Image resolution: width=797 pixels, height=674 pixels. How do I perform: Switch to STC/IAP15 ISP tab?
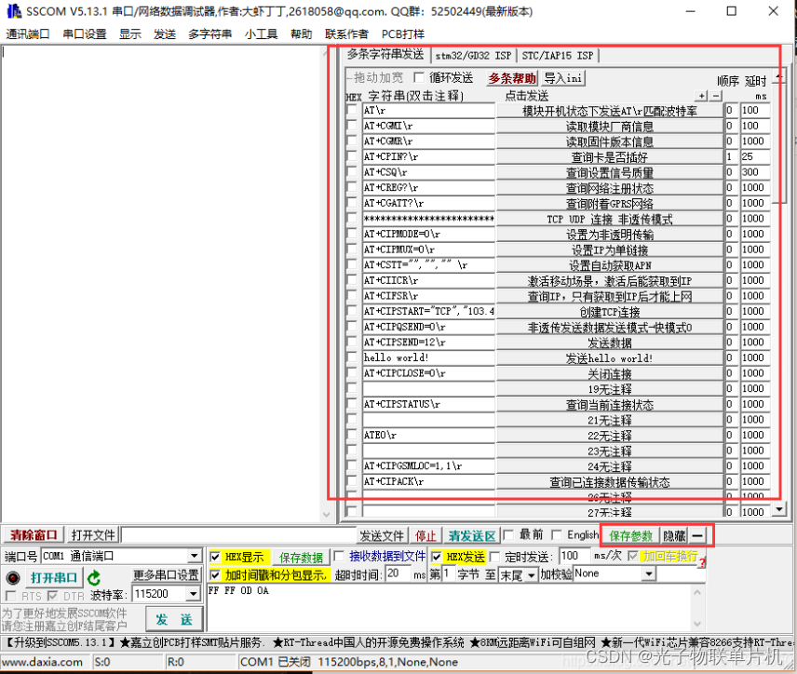click(x=558, y=56)
